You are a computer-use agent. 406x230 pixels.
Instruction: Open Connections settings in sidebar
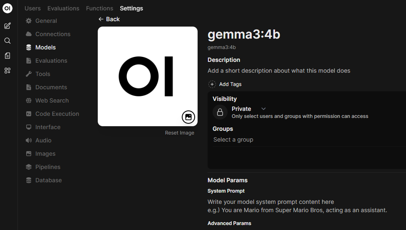[x=53, y=34]
